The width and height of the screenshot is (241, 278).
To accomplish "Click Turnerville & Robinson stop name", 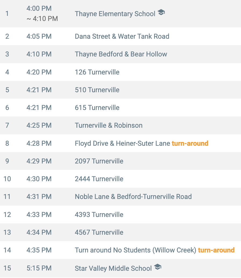I will pos(109,125).
